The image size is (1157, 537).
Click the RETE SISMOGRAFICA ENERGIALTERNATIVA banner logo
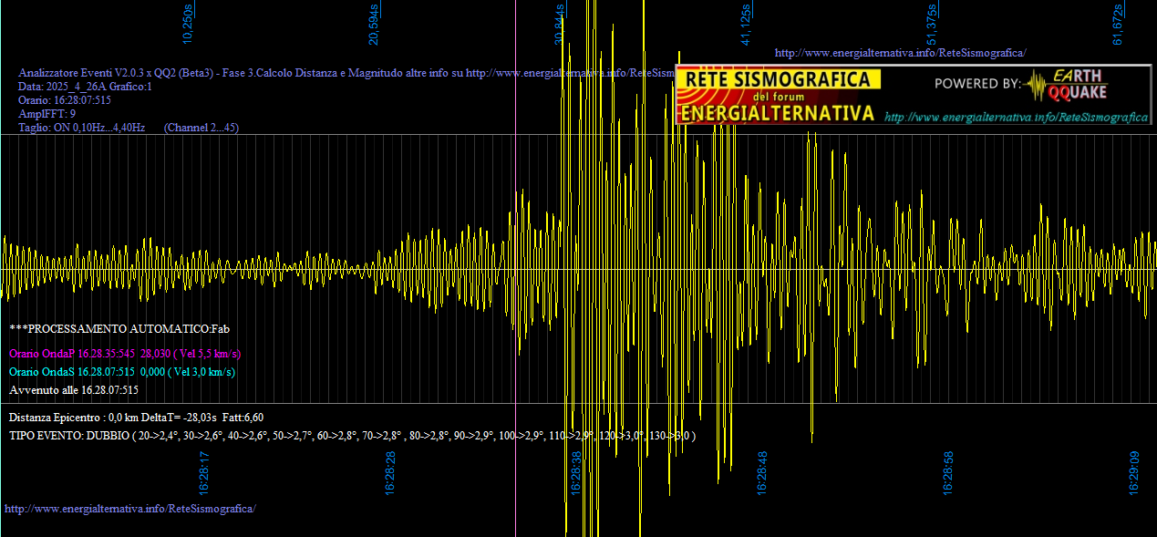(780, 95)
